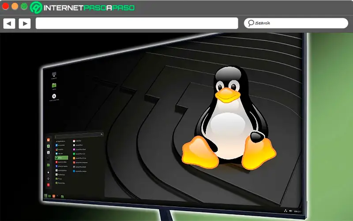Viewport: 353px width, 221px height.
Task: Click the red Quit icon in sidebar
Action: (48, 185)
